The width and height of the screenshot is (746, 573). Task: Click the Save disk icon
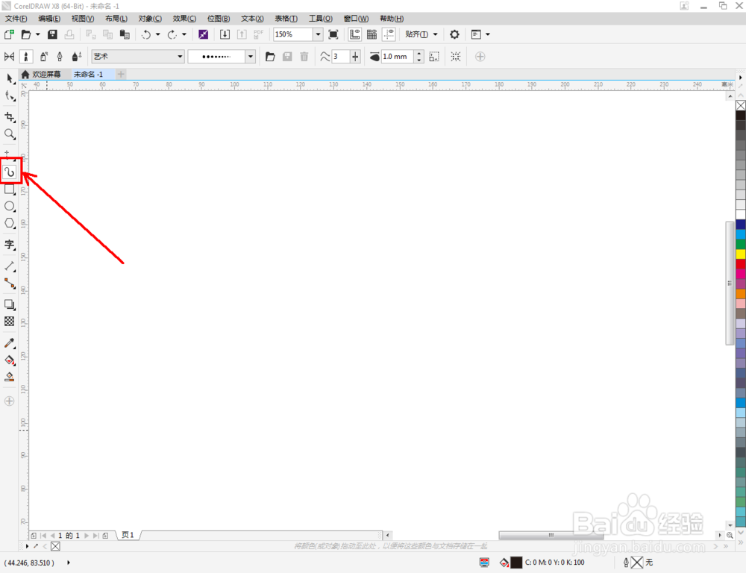52,34
